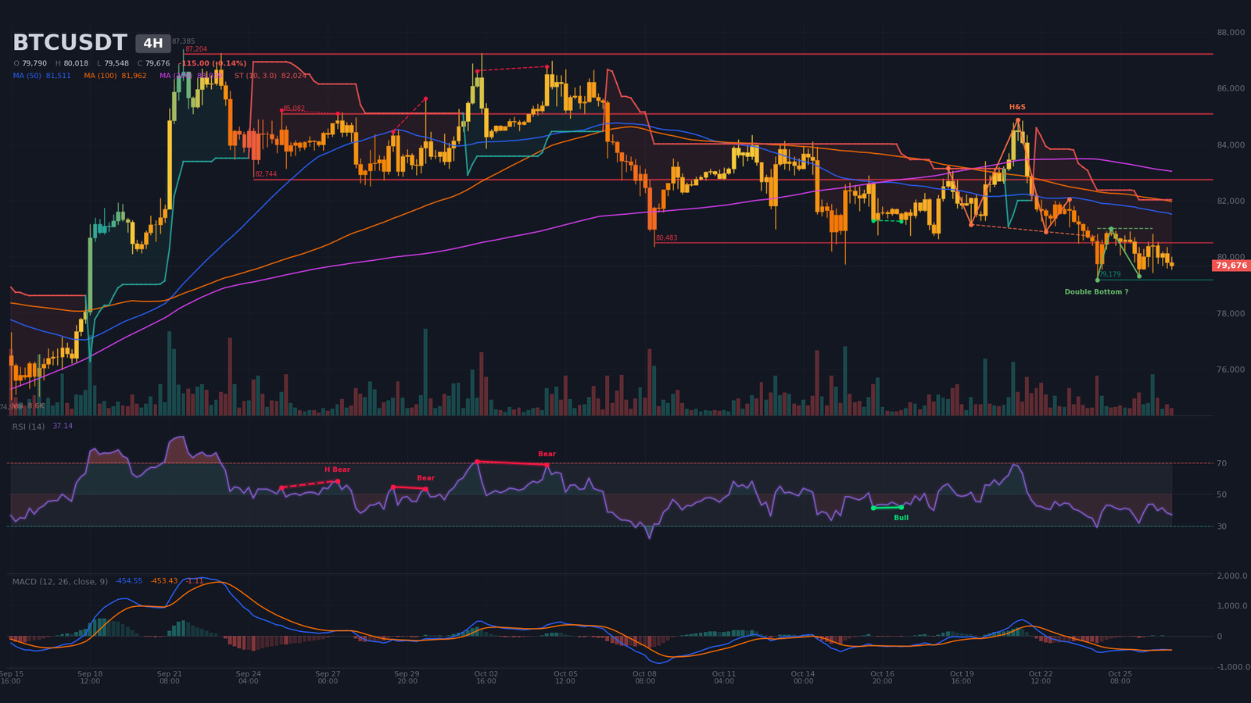Click the 76,000 price axis tick
This screenshot has height=703, width=1251.
[1231, 369]
